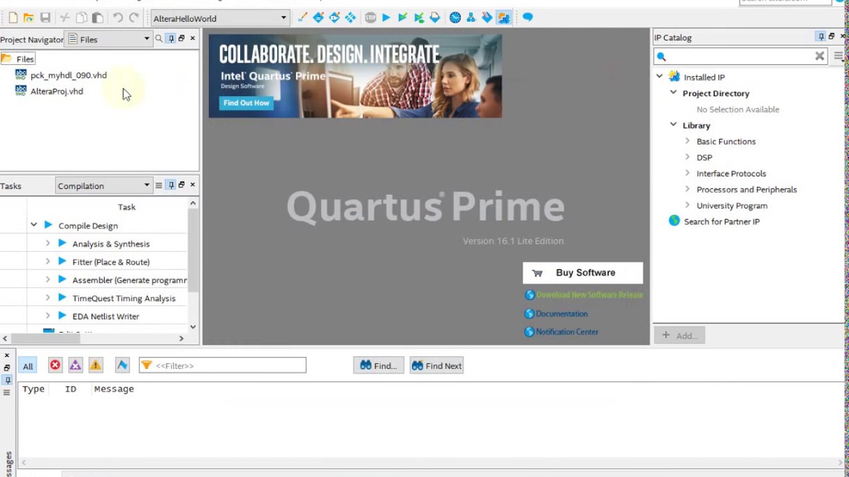Open the Tasks Compilation dropdown
The image size is (849, 477).
[x=104, y=185]
